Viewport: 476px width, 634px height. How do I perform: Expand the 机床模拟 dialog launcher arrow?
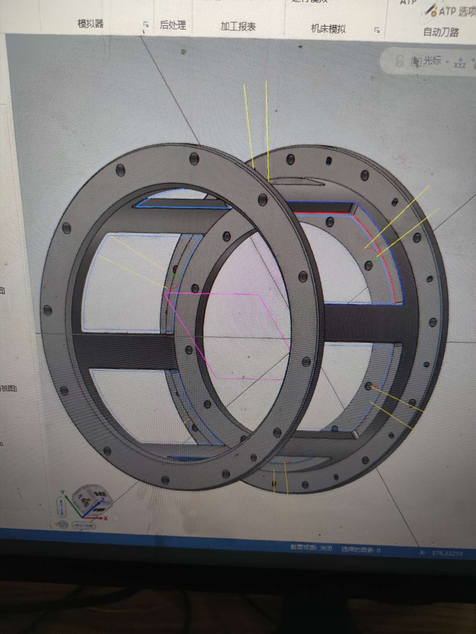[x=377, y=30]
